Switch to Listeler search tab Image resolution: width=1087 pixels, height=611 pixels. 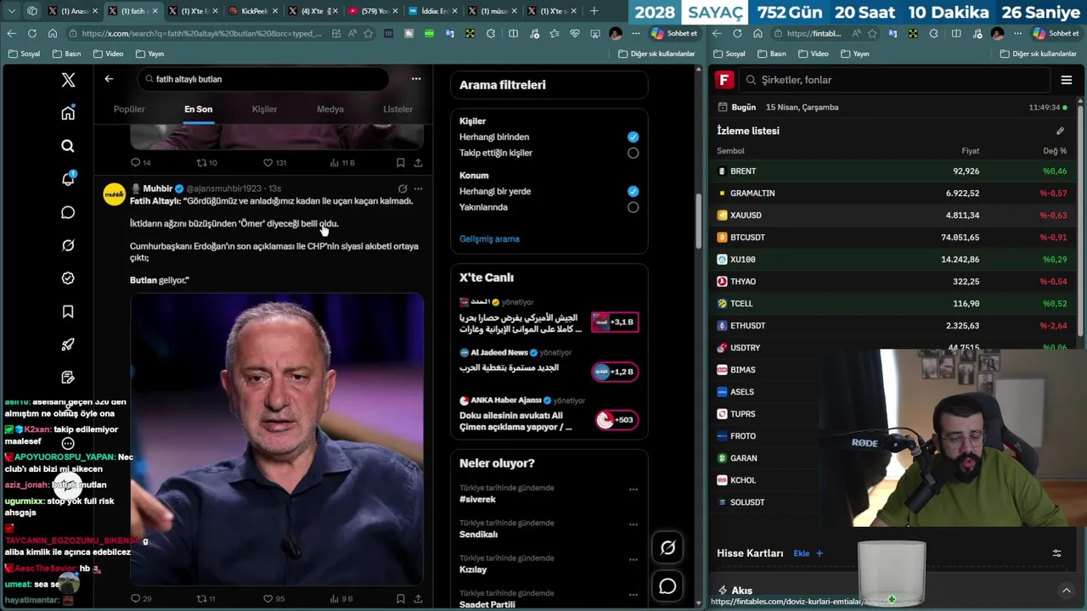(x=397, y=109)
